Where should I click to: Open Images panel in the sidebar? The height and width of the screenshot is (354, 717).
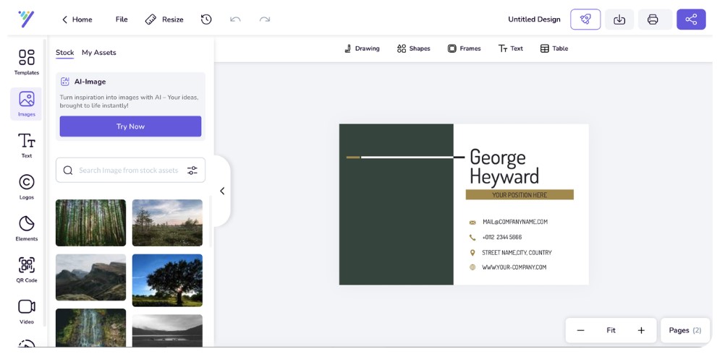[x=26, y=104]
